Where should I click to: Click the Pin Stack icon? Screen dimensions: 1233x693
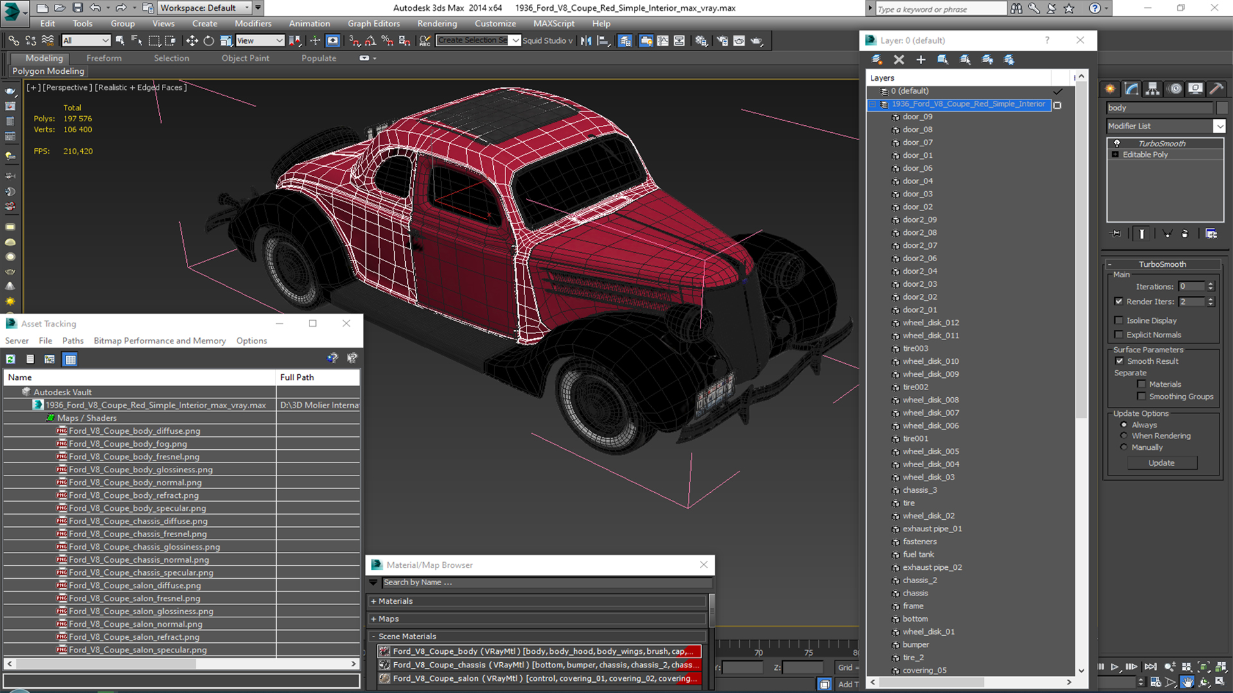click(1116, 234)
